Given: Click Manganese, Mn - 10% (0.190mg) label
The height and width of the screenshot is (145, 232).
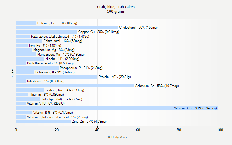Looking at the screenshot, I should point(61,55).
